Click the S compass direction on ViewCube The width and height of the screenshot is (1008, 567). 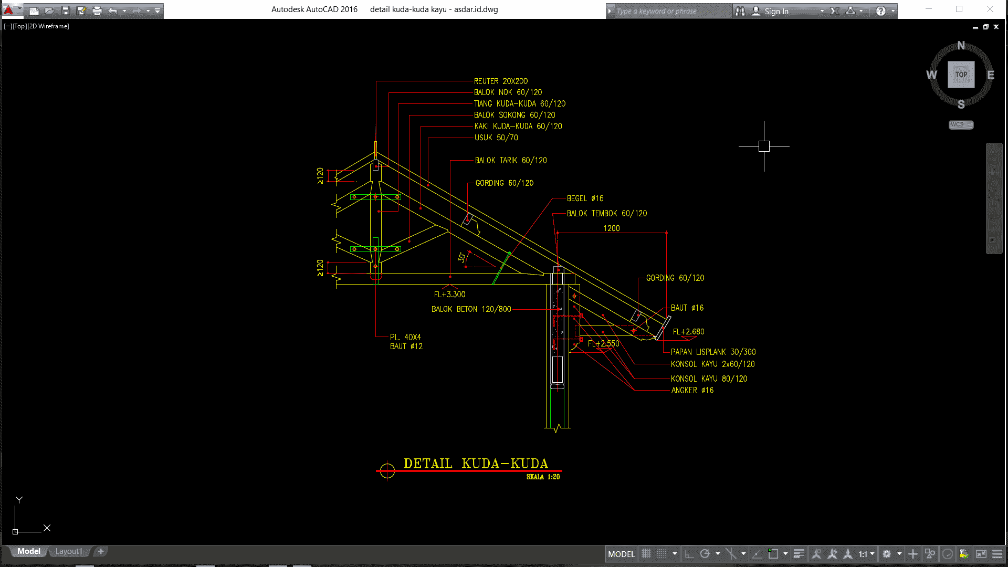coord(961,104)
